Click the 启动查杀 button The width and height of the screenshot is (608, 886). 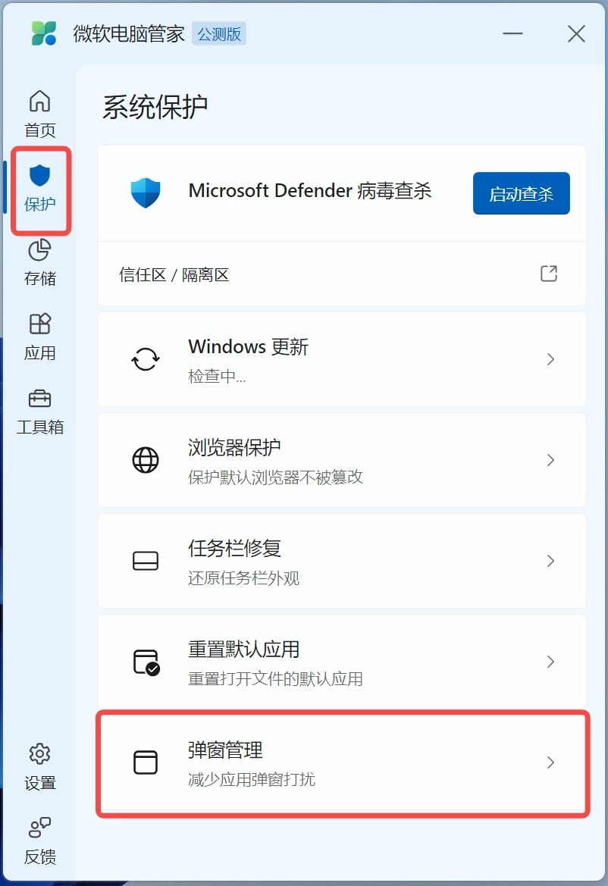(x=521, y=193)
